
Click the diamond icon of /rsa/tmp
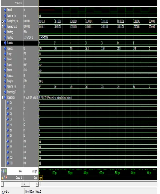(5, 37)
